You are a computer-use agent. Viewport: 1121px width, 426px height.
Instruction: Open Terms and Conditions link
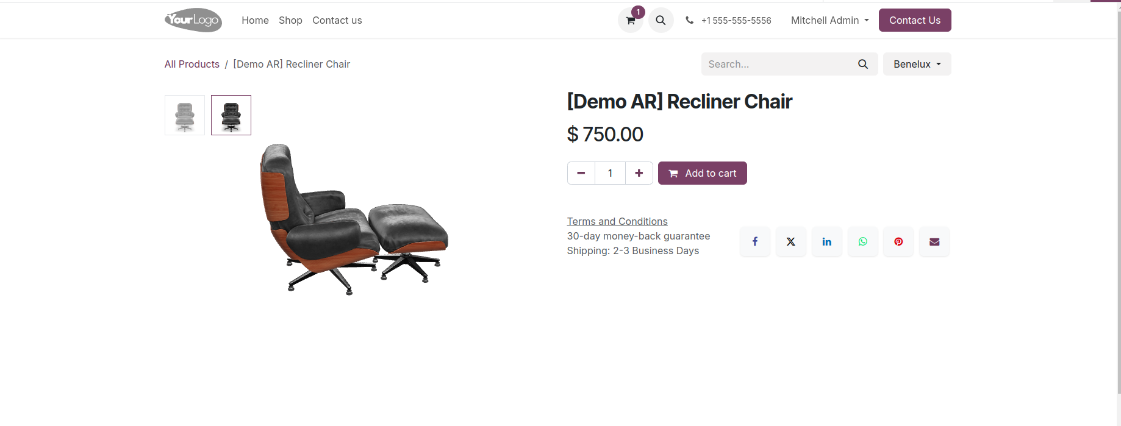(x=617, y=221)
